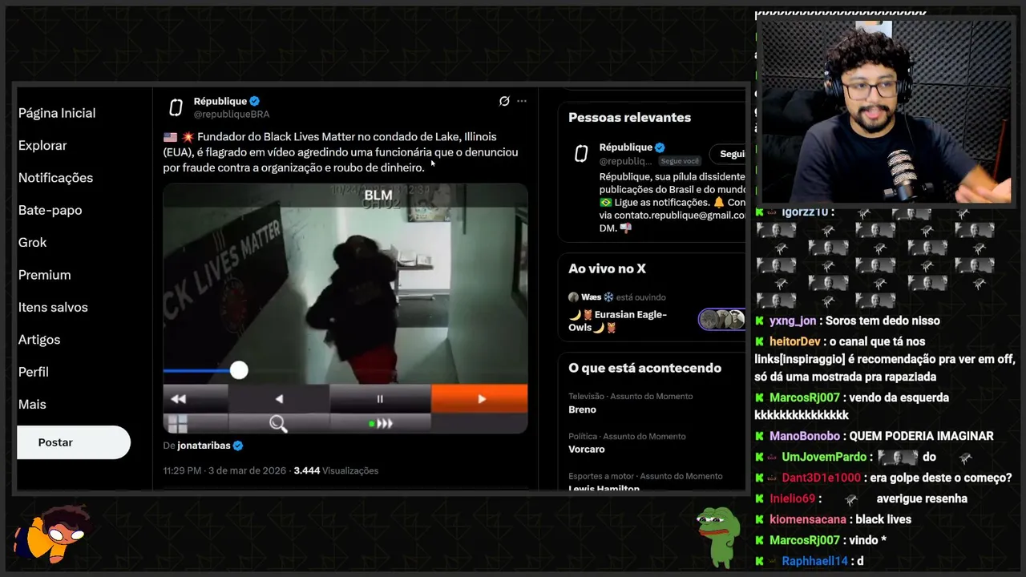Click the Grok explain icon on the post
Image resolution: width=1026 pixels, height=577 pixels.
[x=504, y=101]
